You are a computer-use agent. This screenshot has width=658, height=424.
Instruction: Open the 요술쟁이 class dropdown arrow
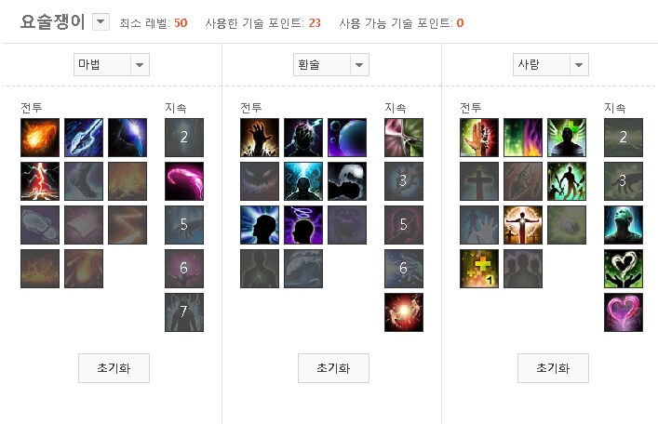(x=101, y=21)
